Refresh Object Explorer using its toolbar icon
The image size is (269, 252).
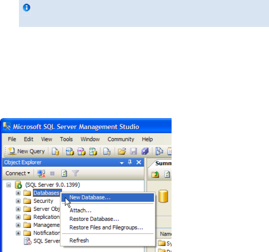(64, 173)
